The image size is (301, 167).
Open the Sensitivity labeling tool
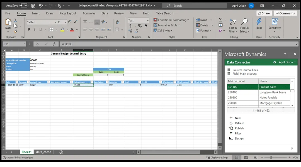pos(275,24)
